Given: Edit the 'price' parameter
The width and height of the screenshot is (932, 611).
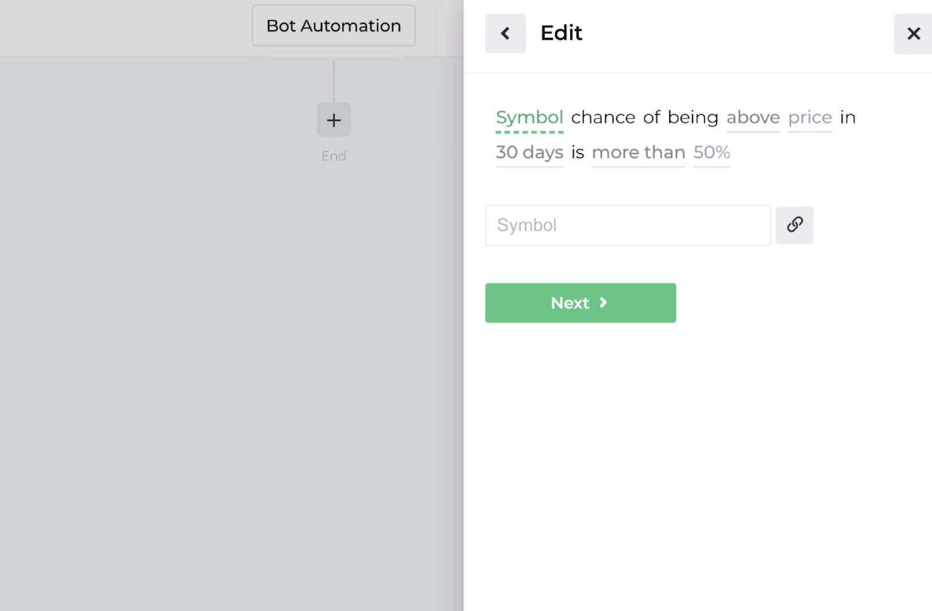Looking at the screenshot, I should 810,118.
